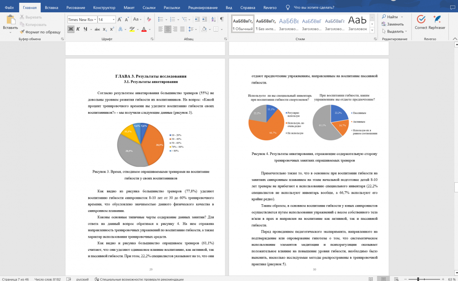Switch to the Рецензирование tab

[x=203, y=8]
